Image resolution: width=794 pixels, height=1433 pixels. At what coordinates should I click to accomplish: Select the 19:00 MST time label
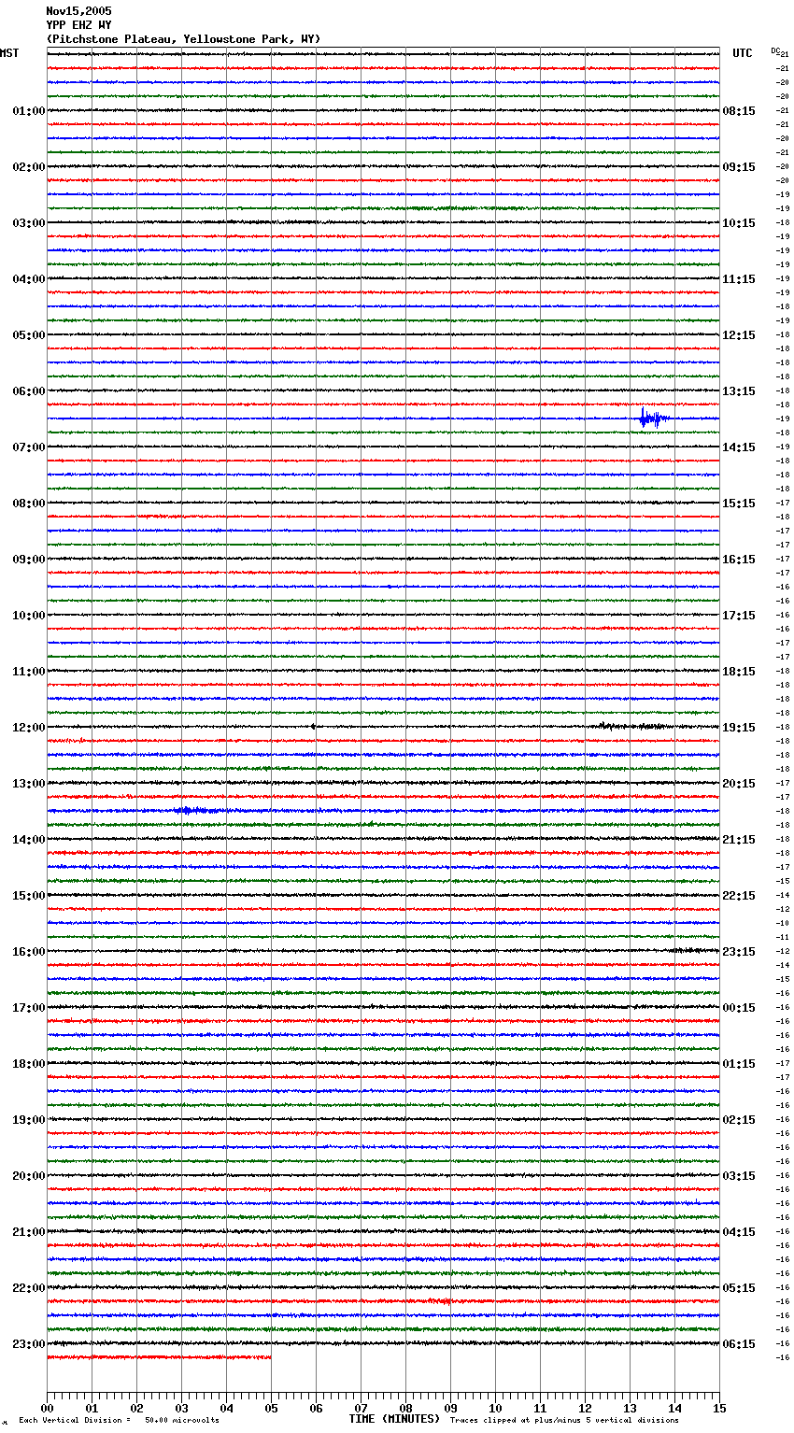tap(29, 1120)
